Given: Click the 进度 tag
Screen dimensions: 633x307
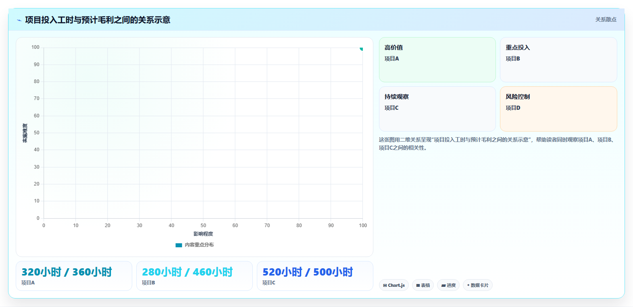Looking at the screenshot, I should (x=448, y=285).
